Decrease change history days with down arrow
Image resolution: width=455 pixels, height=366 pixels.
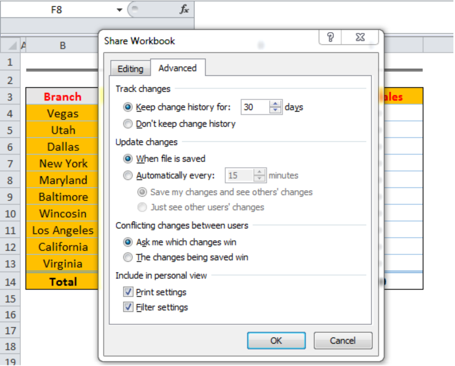[275, 110]
